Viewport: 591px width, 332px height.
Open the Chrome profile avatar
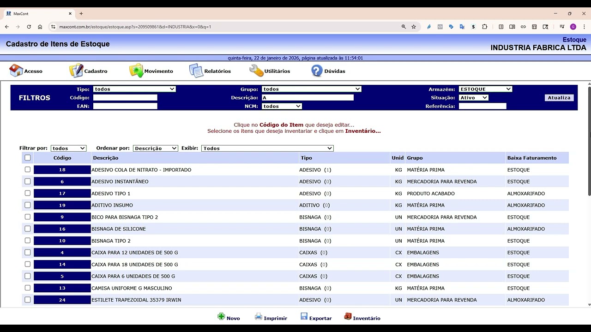pyautogui.click(x=573, y=27)
